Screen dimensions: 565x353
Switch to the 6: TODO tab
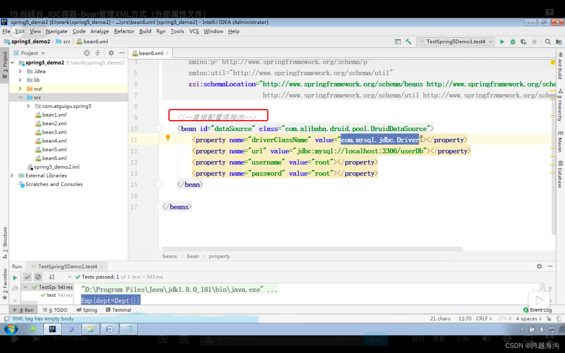pyautogui.click(x=55, y=310)
